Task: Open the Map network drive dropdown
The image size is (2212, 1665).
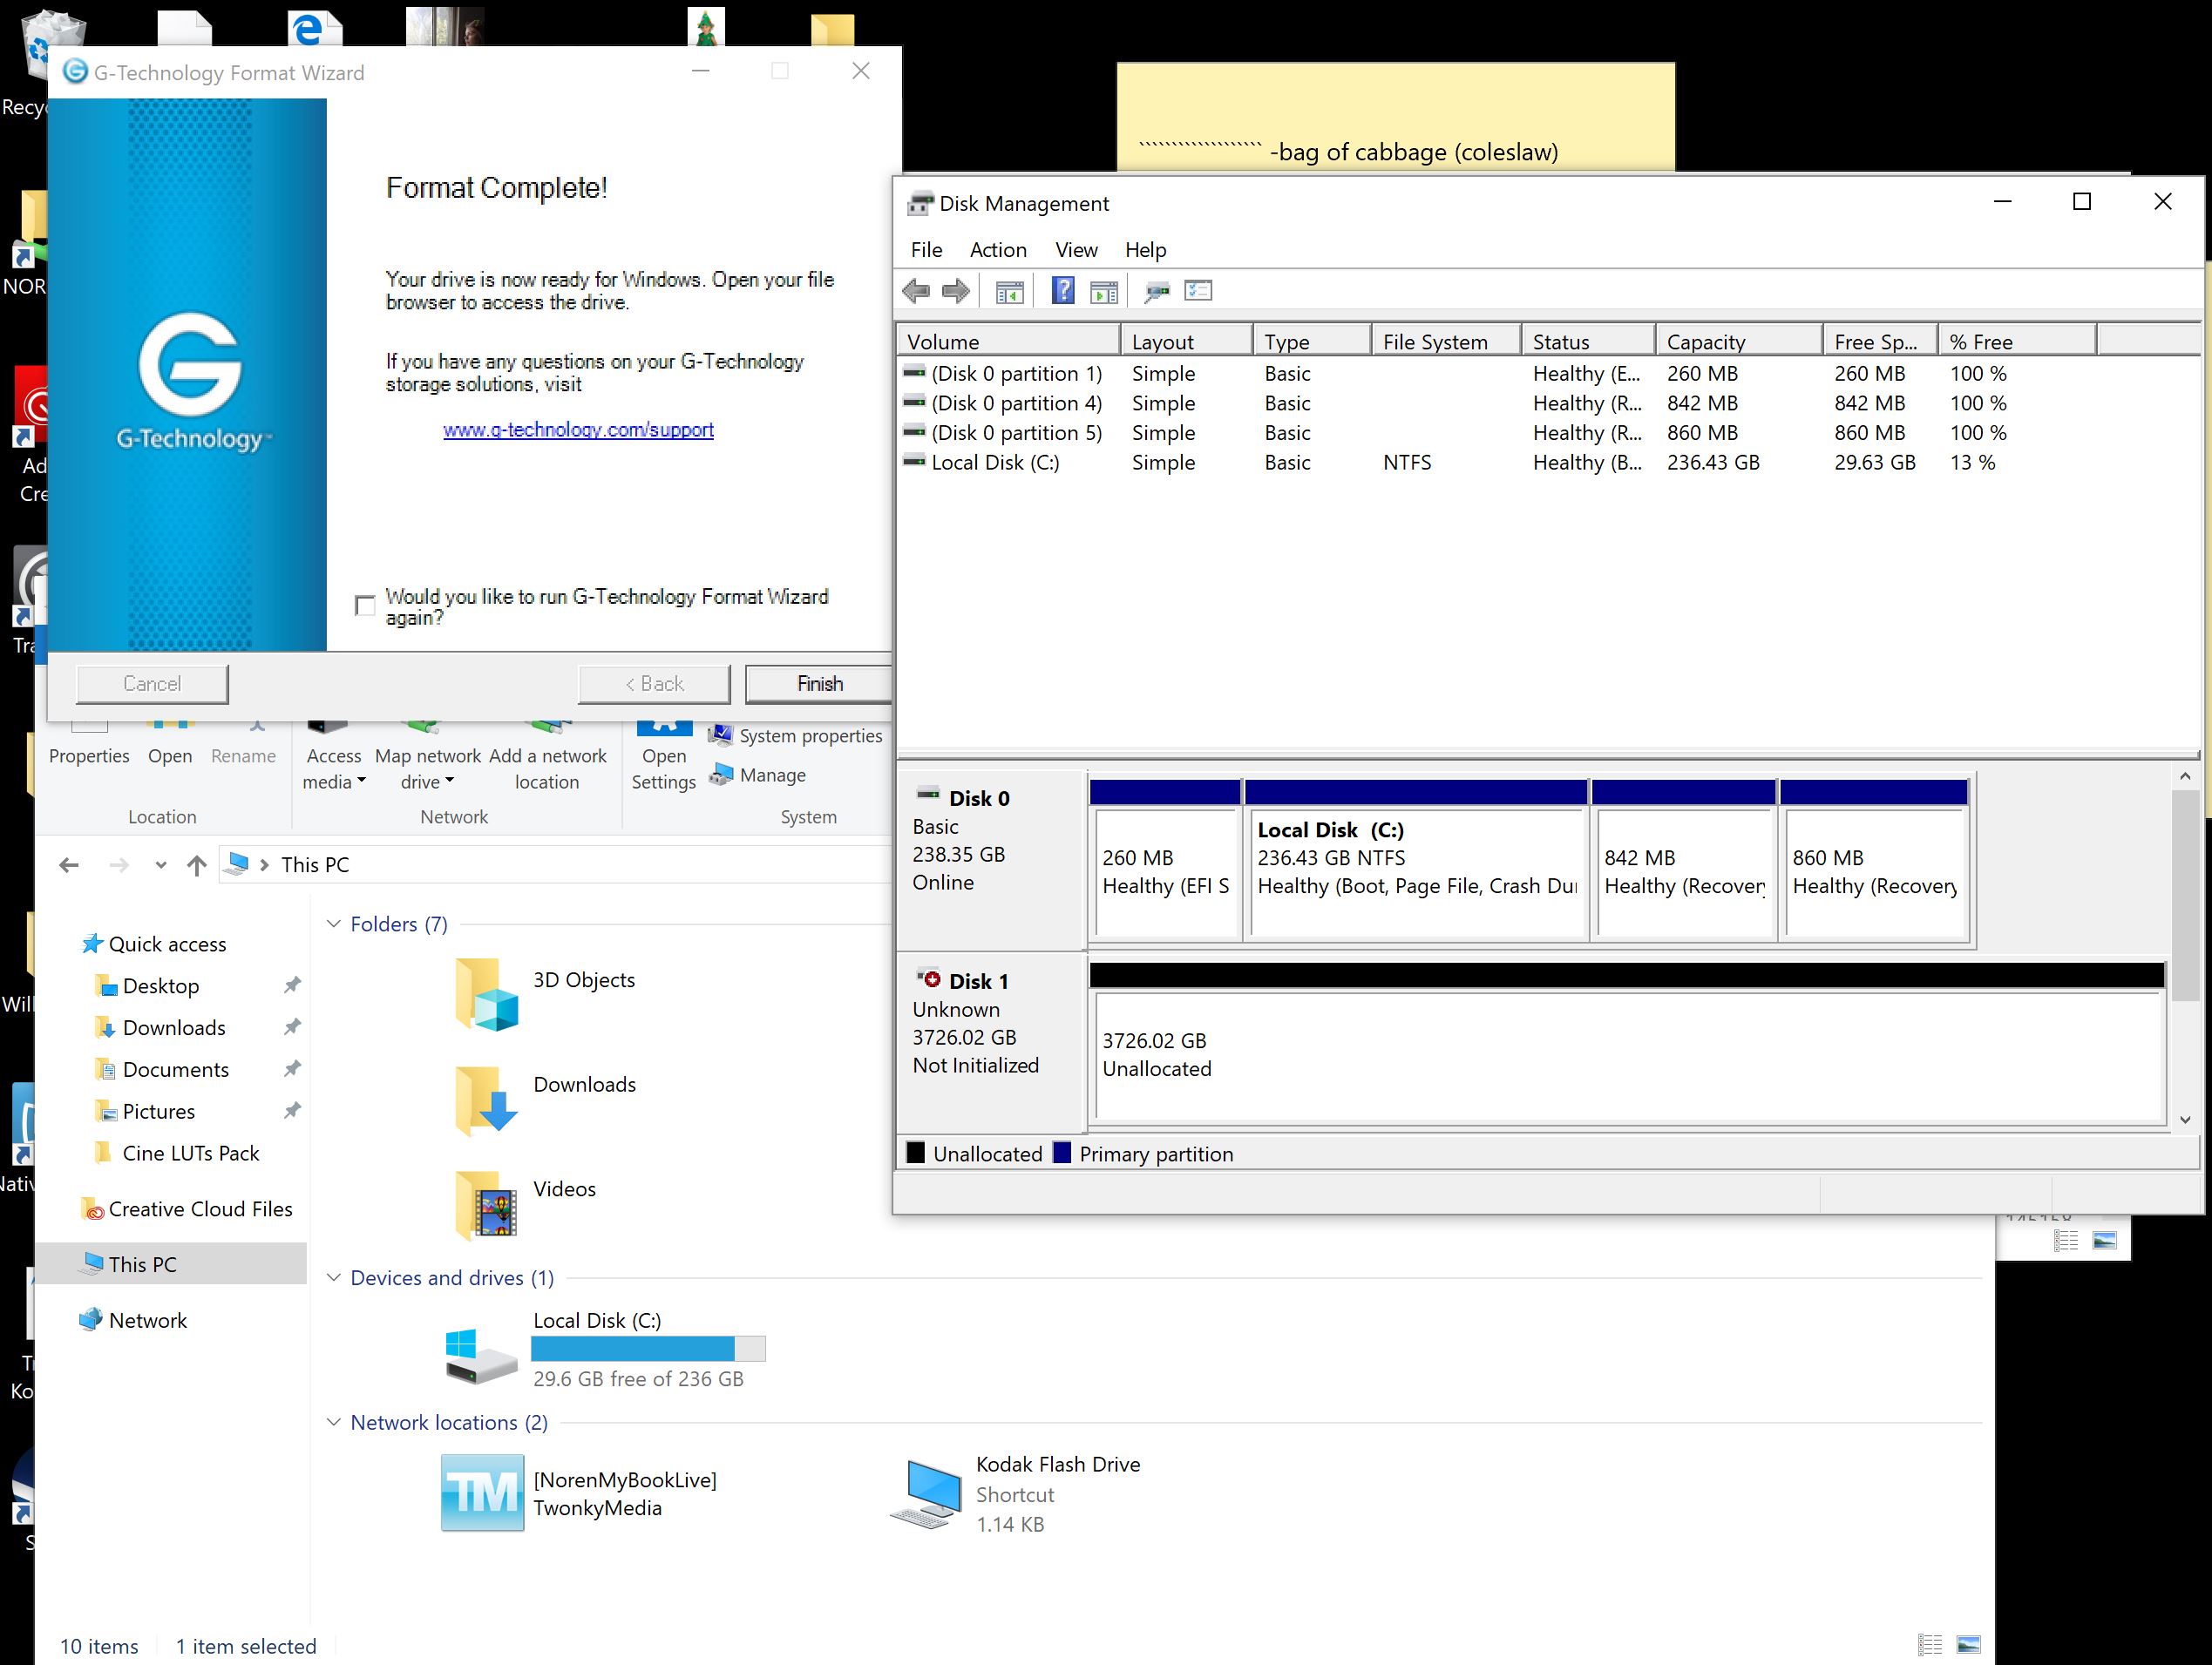Action: pyautogui.click(x=428, y=782)
